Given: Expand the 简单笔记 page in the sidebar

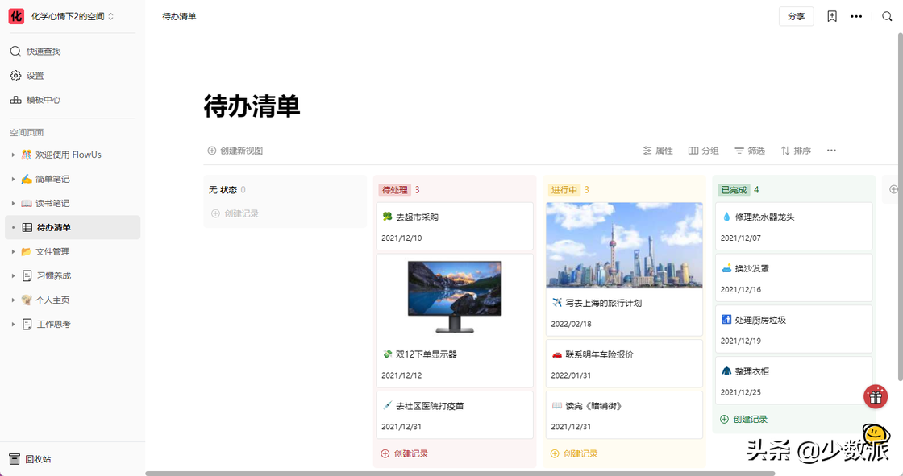Looking at the screenshot, I should [x=14, y=179].
